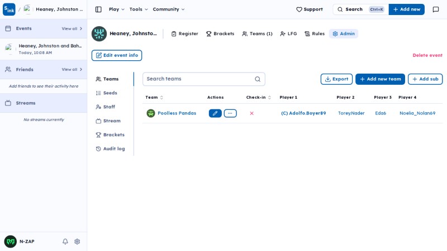Sort by Check-in column

259,97
